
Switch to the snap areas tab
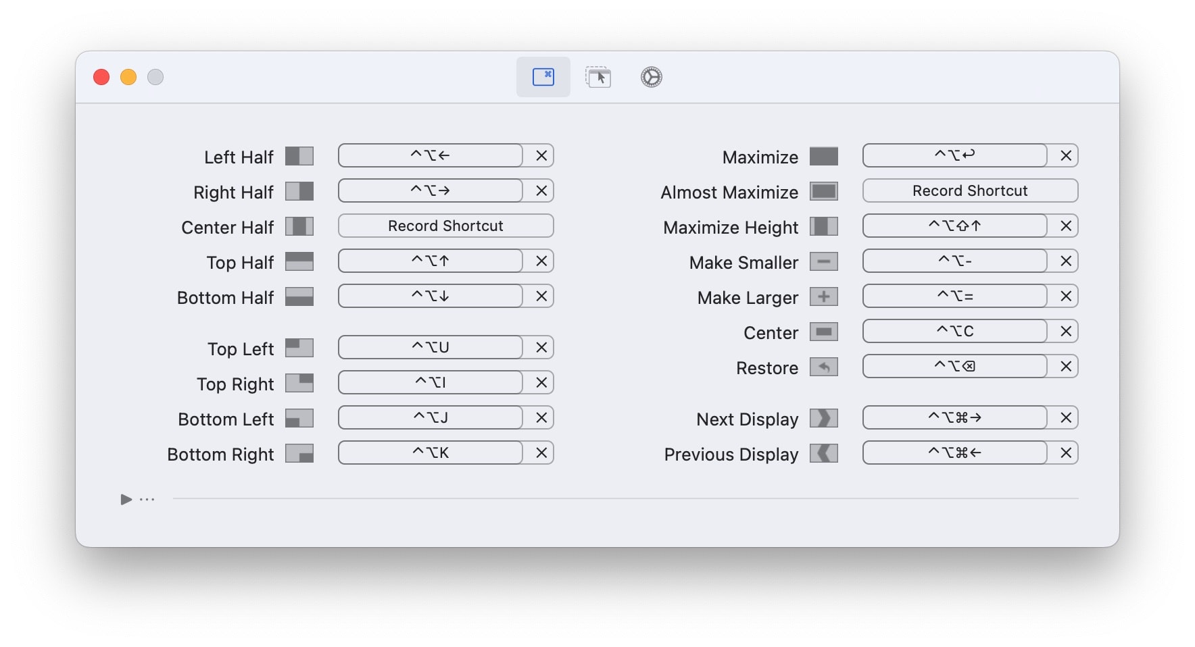598,77
